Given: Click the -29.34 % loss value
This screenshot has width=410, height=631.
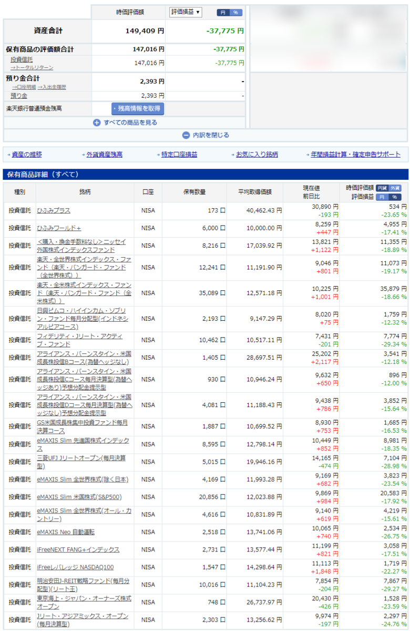Looking at the screenshot, I should coord(394,344).
